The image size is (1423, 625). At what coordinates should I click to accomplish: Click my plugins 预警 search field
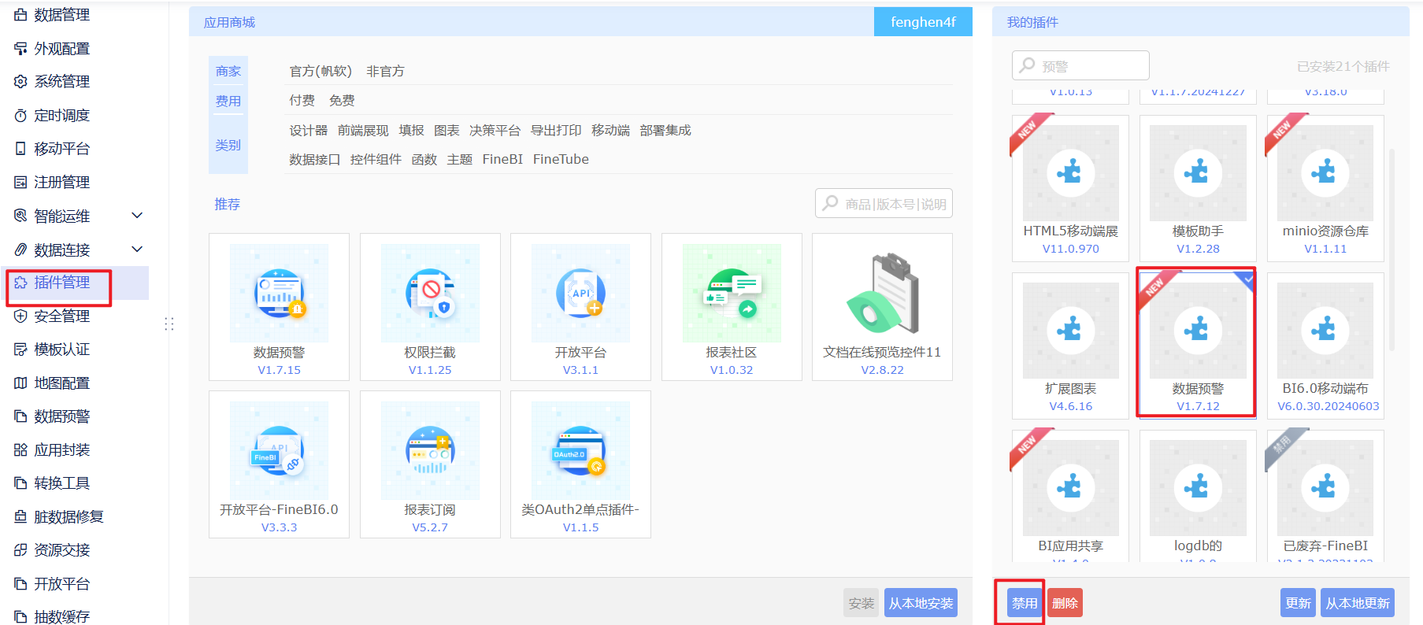click(x=1080, y=65)
